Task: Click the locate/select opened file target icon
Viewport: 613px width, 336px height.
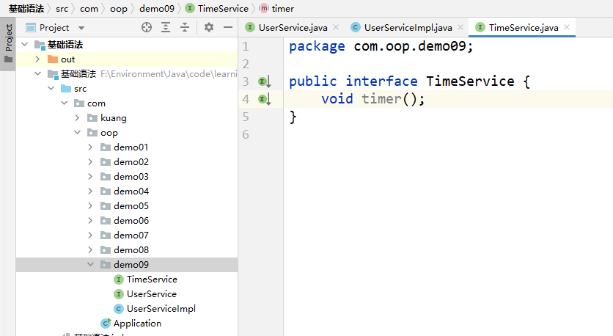Action: coord(147,27)
